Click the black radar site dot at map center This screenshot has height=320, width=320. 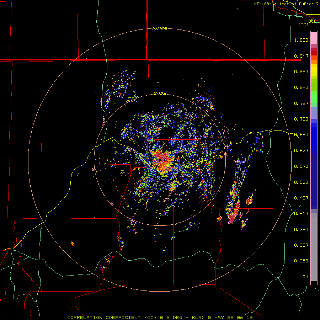coord(160,159)
